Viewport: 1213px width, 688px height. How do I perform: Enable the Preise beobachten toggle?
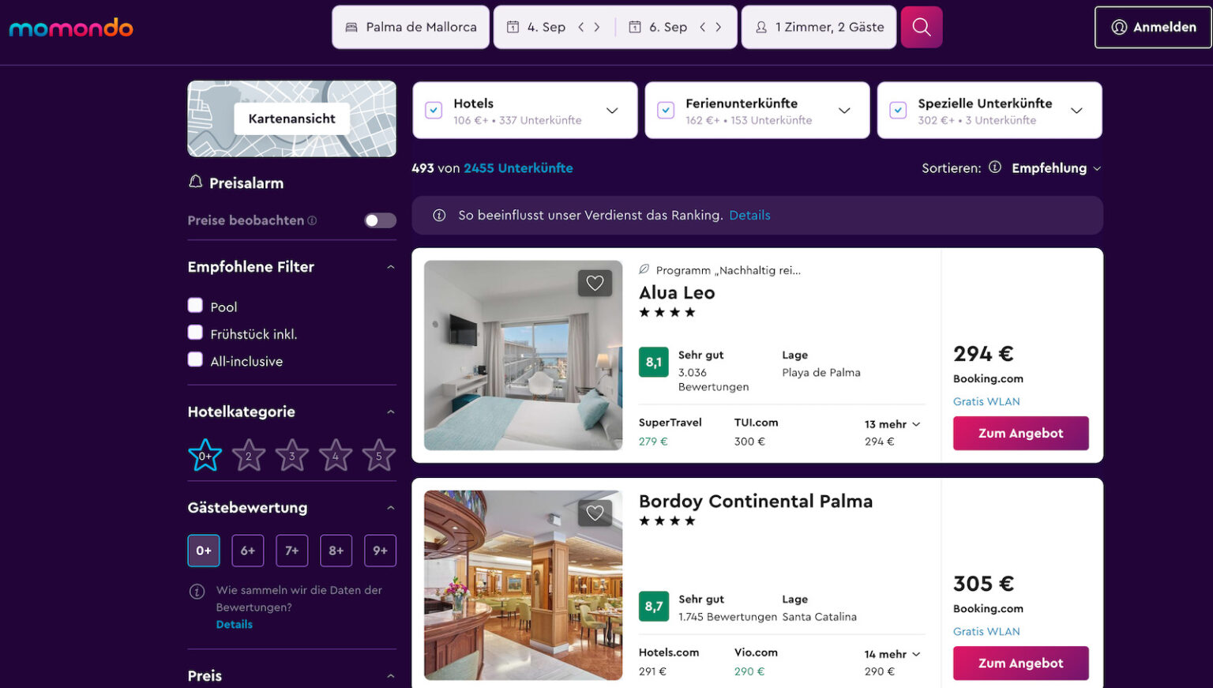(x=380, y=220)
